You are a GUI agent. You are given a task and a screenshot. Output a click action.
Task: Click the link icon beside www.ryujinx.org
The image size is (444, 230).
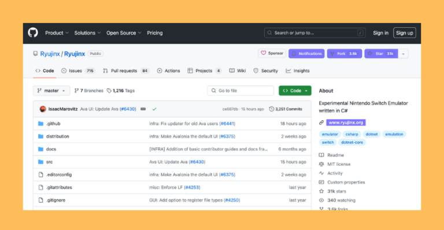(x=321, y=123)
